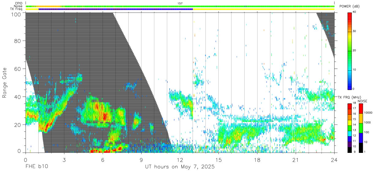Viewport: 376px width, 173px height.
Task: Click the NOISE legend title
Action: click(x=363, y=101)
